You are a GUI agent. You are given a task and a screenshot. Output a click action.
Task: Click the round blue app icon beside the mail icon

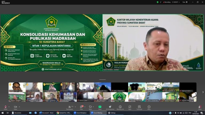coord(36,113)
